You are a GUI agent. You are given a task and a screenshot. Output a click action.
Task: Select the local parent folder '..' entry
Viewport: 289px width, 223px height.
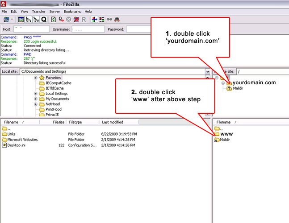click(6, 128)
